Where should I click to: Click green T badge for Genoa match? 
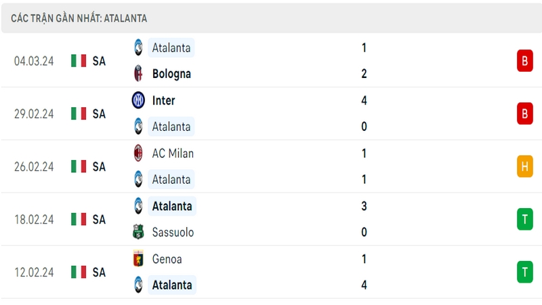click(524, 272)
